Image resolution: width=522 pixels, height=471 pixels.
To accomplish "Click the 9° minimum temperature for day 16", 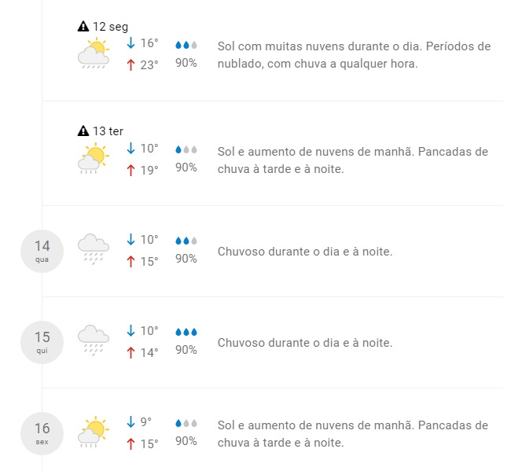I will [x=145, y=422].
